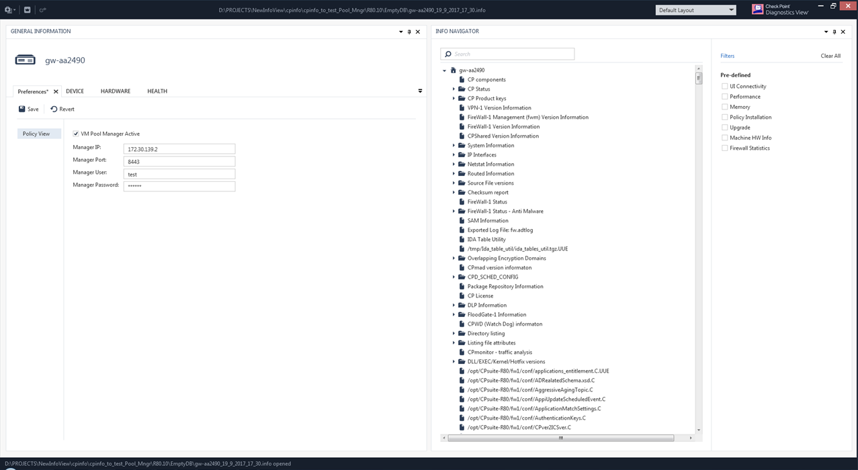Expand the FloodGate-1 Information node
858x470 pixels.
coord(454,315)
